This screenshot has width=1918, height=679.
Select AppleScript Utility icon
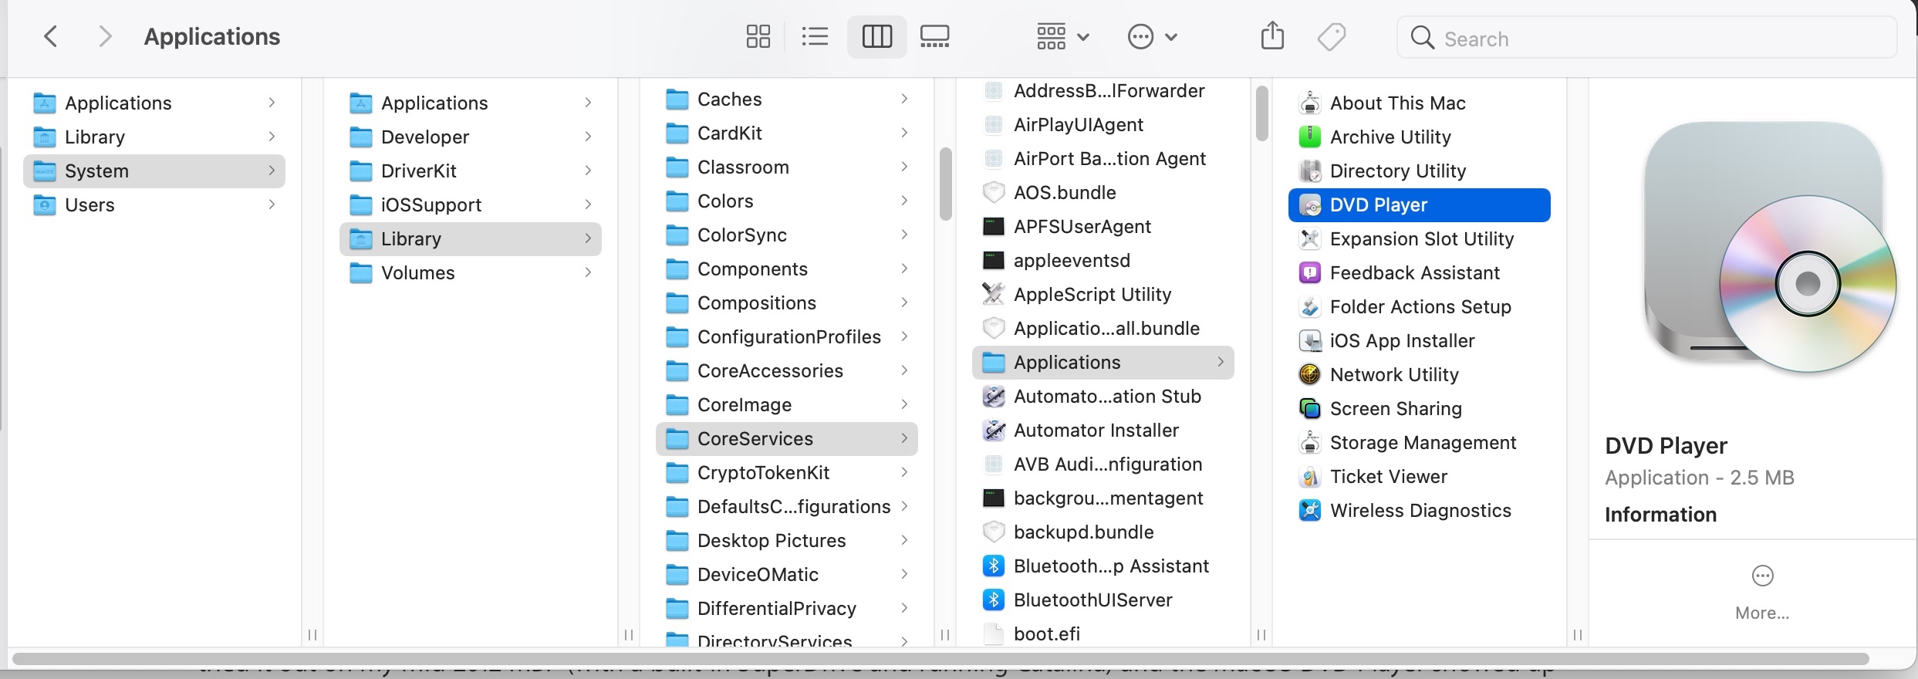(993, 295)
